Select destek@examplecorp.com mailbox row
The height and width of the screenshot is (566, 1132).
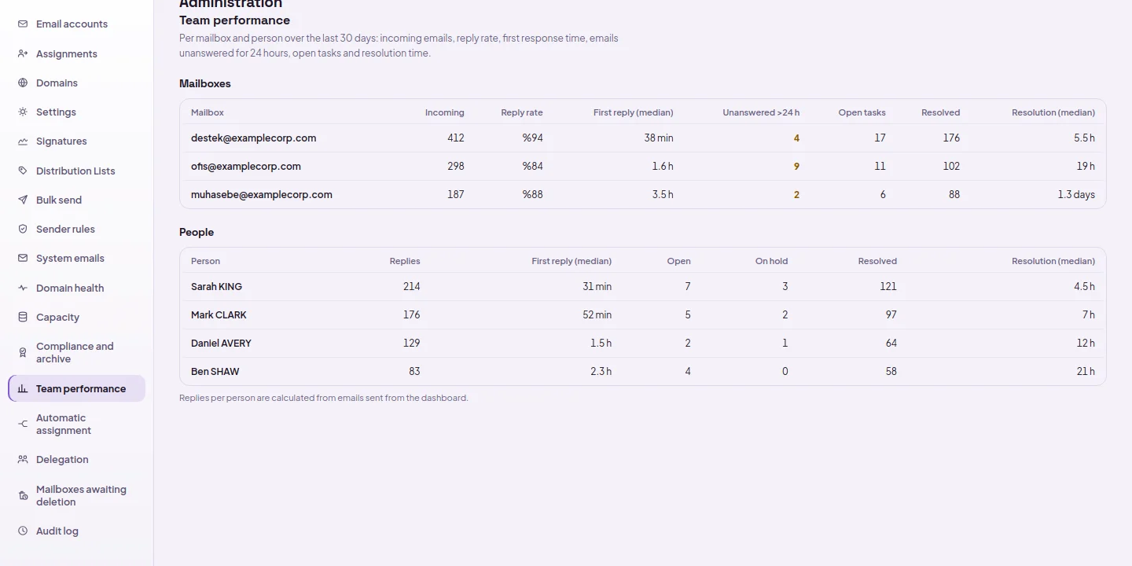point(642,138)
